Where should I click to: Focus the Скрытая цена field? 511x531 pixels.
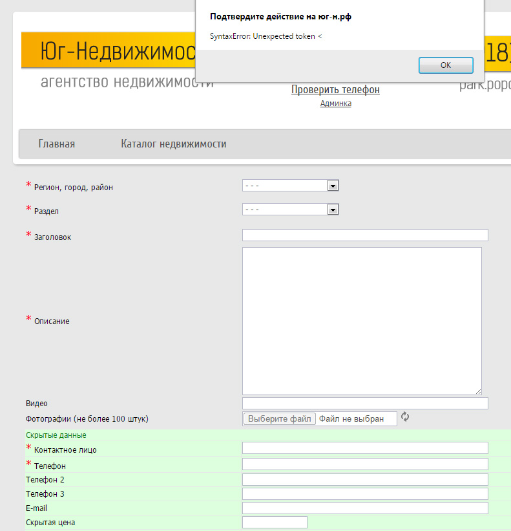pyautogui.click(x=275, y=522)
